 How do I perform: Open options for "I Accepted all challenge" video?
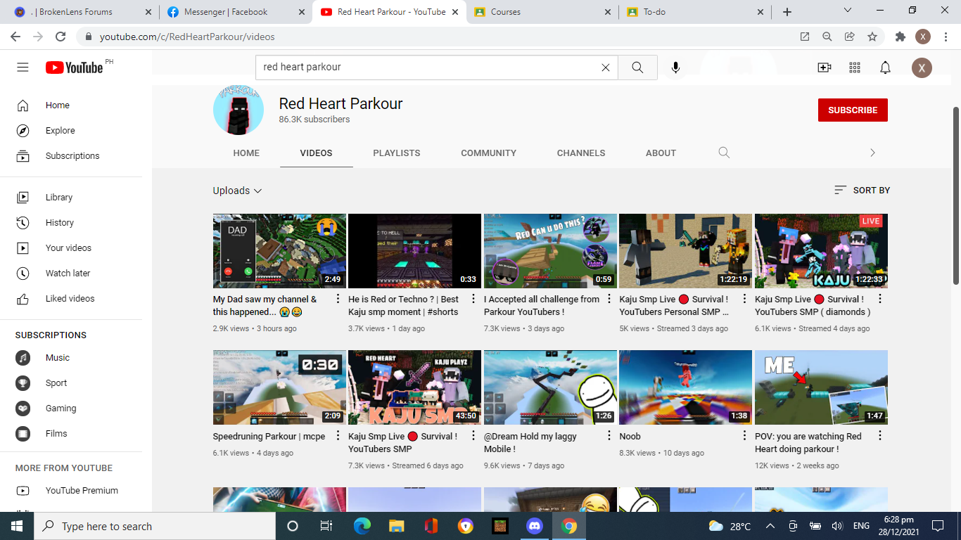609,300
